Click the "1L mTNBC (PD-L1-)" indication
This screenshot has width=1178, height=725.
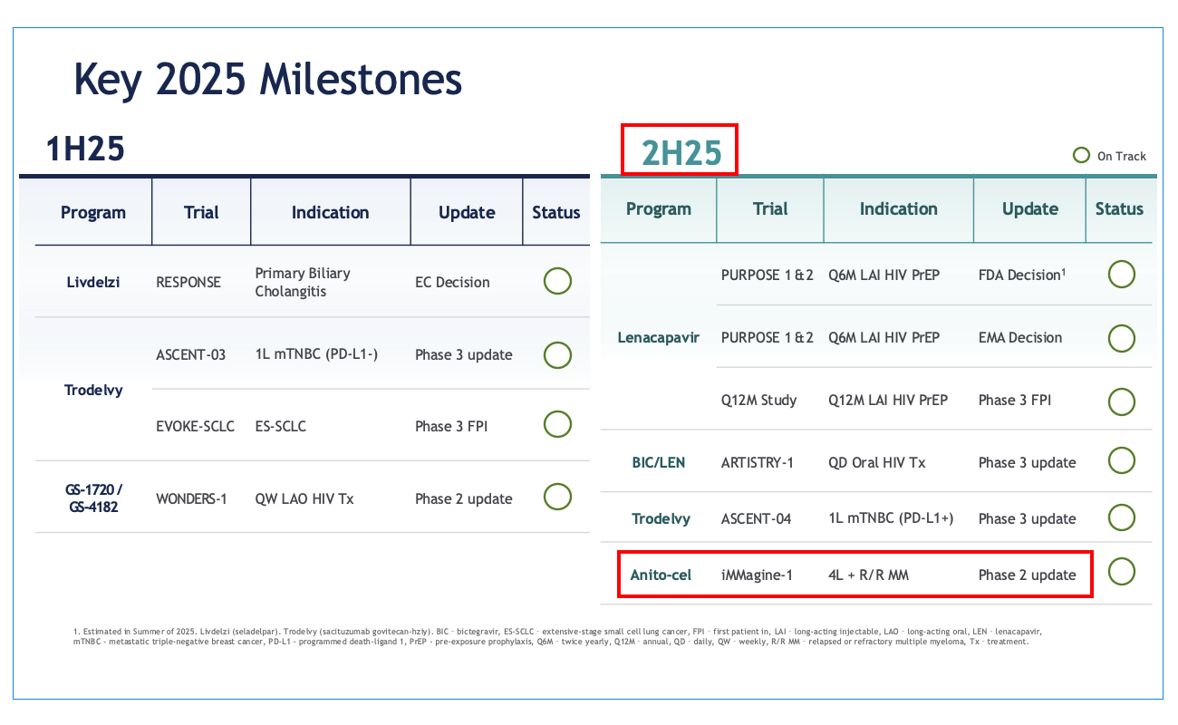pyautogui.click(x=316, y=354)
